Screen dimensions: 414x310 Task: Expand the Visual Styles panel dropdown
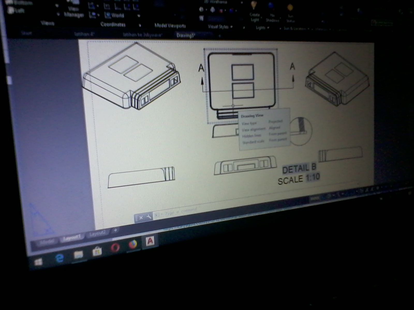(231, 27)
